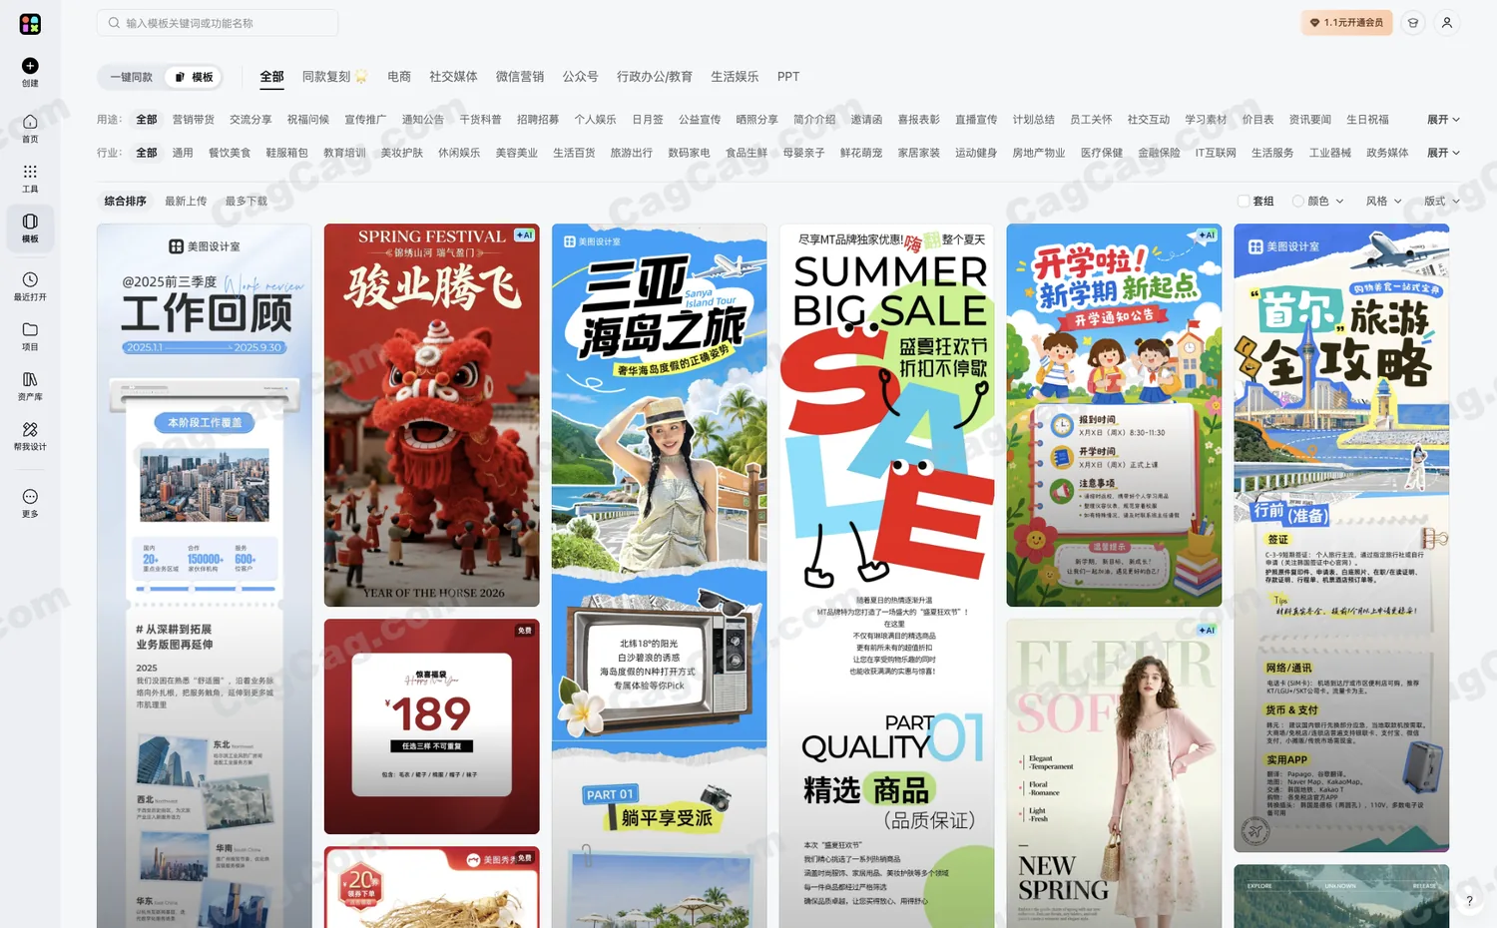Open the 三亚海岛之旅 template thumbnail
The height and width of the screenshot is (928, 1497).
(660, 576)
